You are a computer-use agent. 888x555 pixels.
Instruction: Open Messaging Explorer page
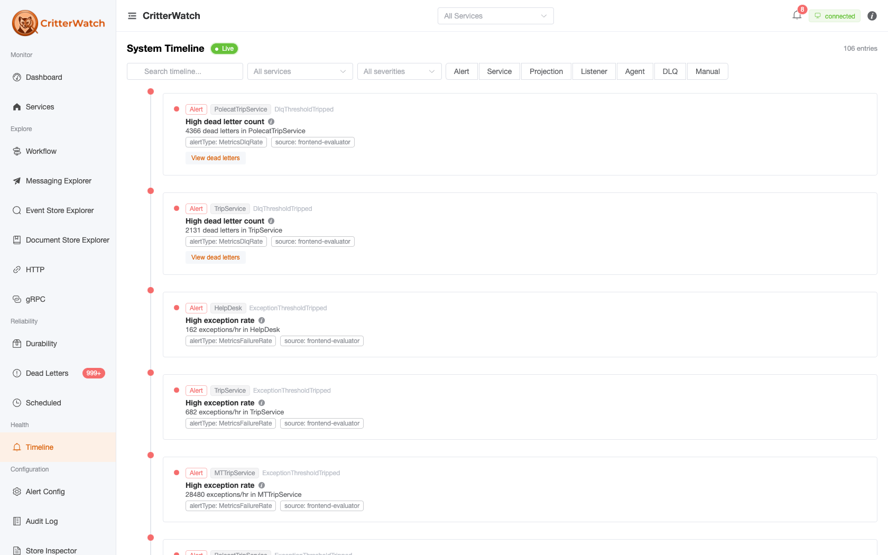point(58,181)
